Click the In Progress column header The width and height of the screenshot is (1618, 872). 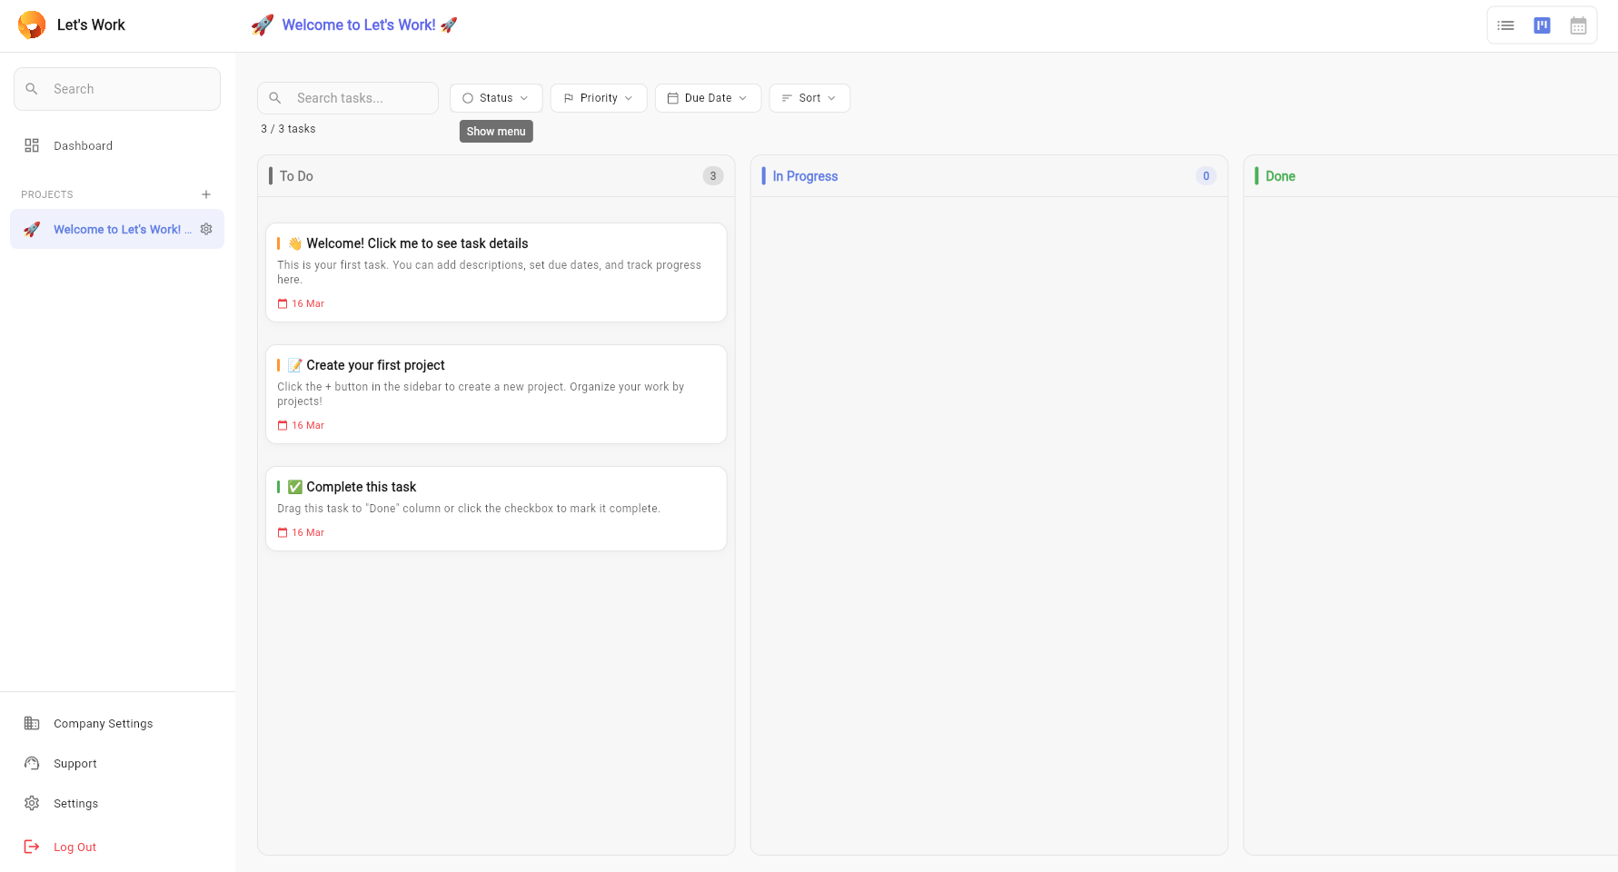click(988, 176)
